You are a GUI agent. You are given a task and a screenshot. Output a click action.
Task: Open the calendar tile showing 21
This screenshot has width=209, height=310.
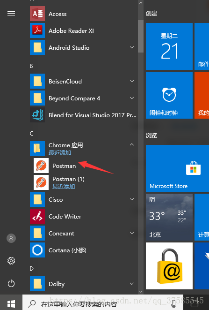pyautogui.click(x=169, y=46)
